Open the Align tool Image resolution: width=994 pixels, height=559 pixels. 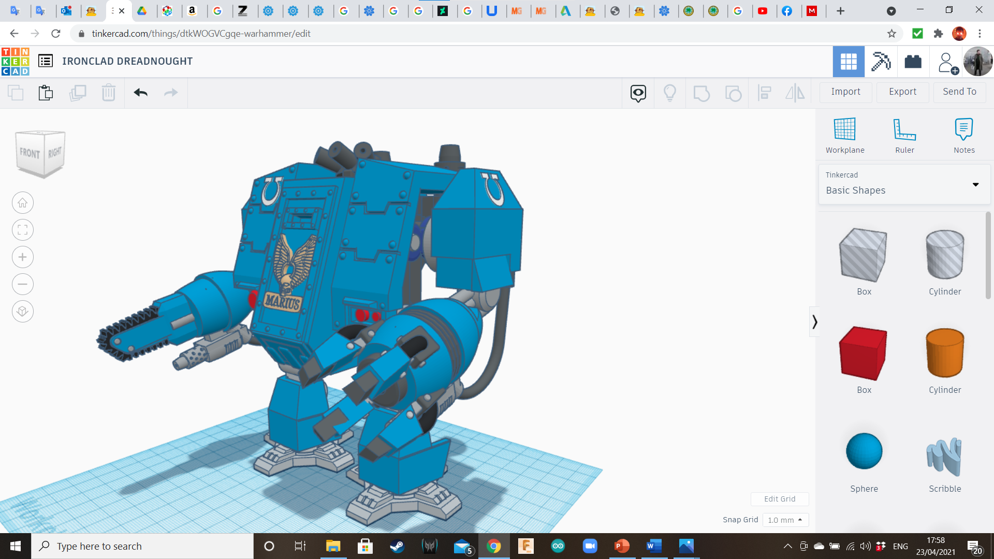[765, 93]
